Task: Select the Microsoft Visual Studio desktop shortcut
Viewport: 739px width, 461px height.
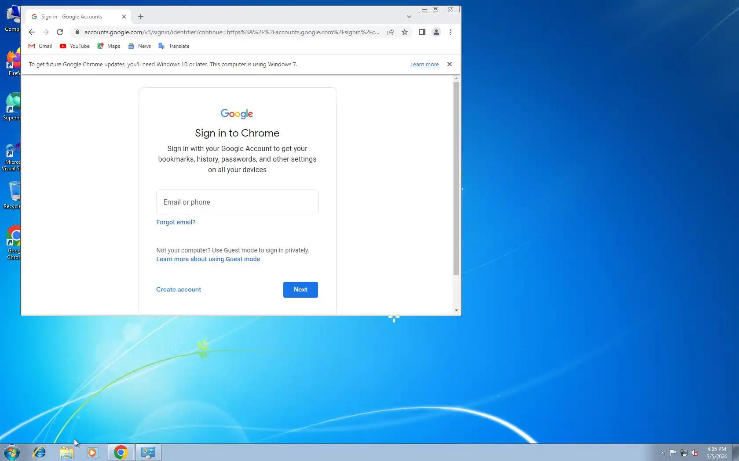Action: point(11,157)
